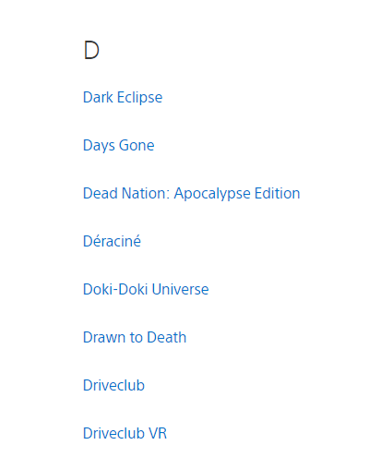Click the word Gone in Days Gone

[x=137, y=145]
